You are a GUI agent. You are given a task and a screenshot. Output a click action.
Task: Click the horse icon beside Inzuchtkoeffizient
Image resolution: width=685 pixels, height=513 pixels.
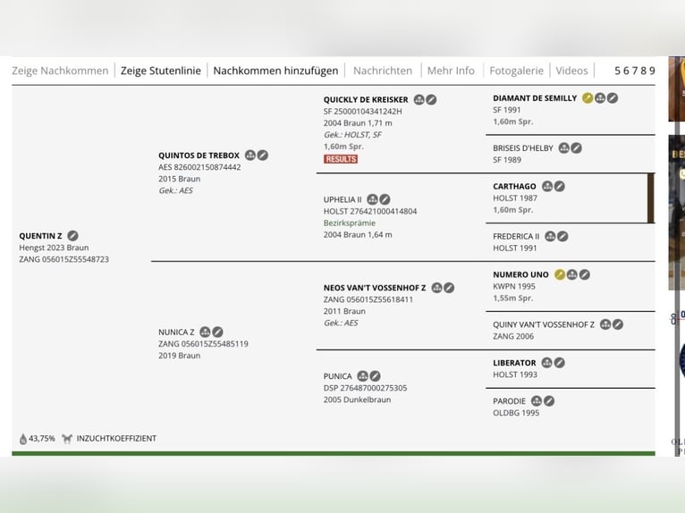pos(67,439)
